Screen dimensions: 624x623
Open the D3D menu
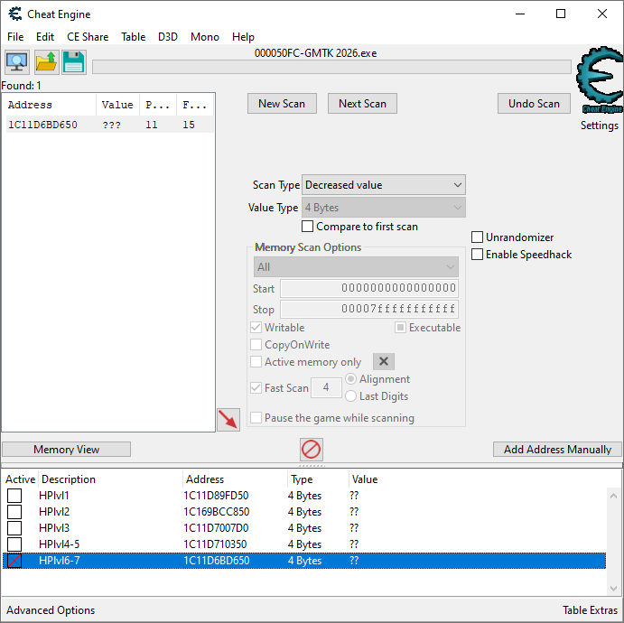[x=168, y=37]
